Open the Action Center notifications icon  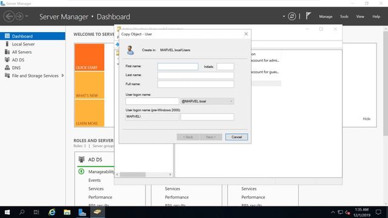(378, 212)
